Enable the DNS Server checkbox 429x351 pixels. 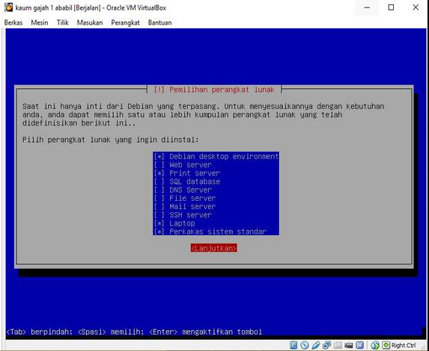coord(159,190)
